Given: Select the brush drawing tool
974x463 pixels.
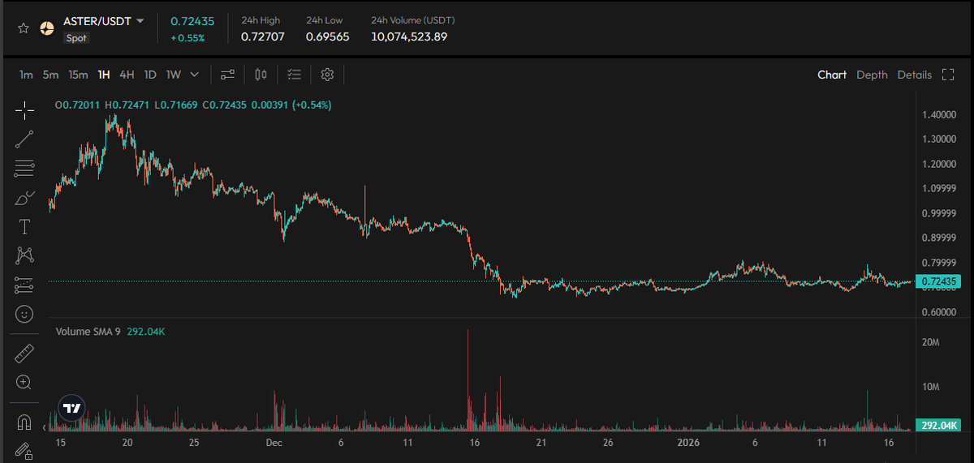Looking at the screenshot, I should 24,198.
